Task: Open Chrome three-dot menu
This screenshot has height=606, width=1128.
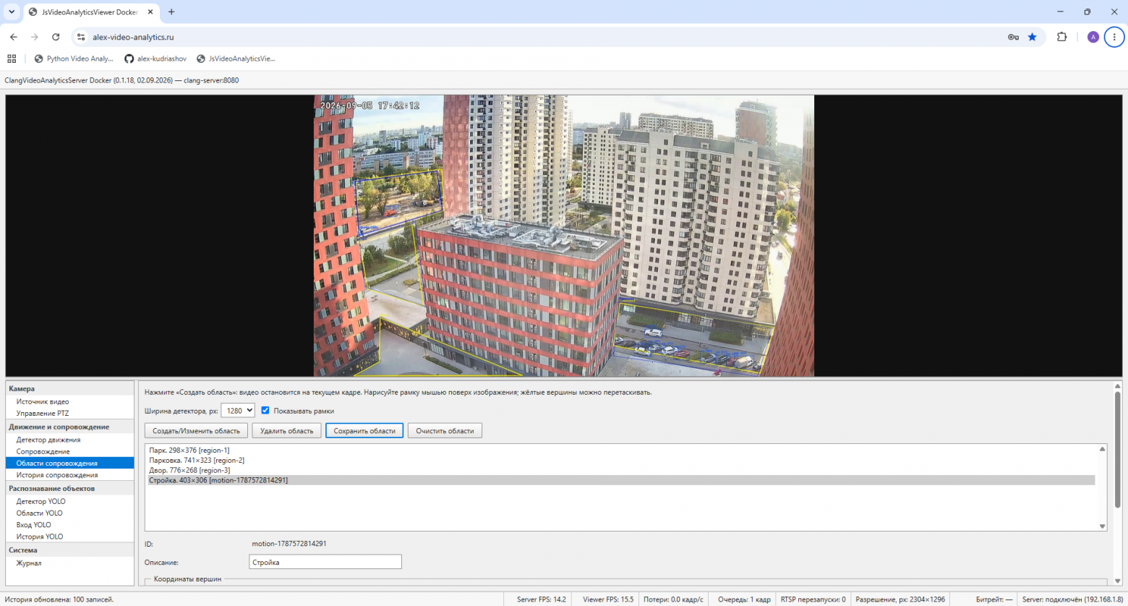Action: coord(1114,37)
